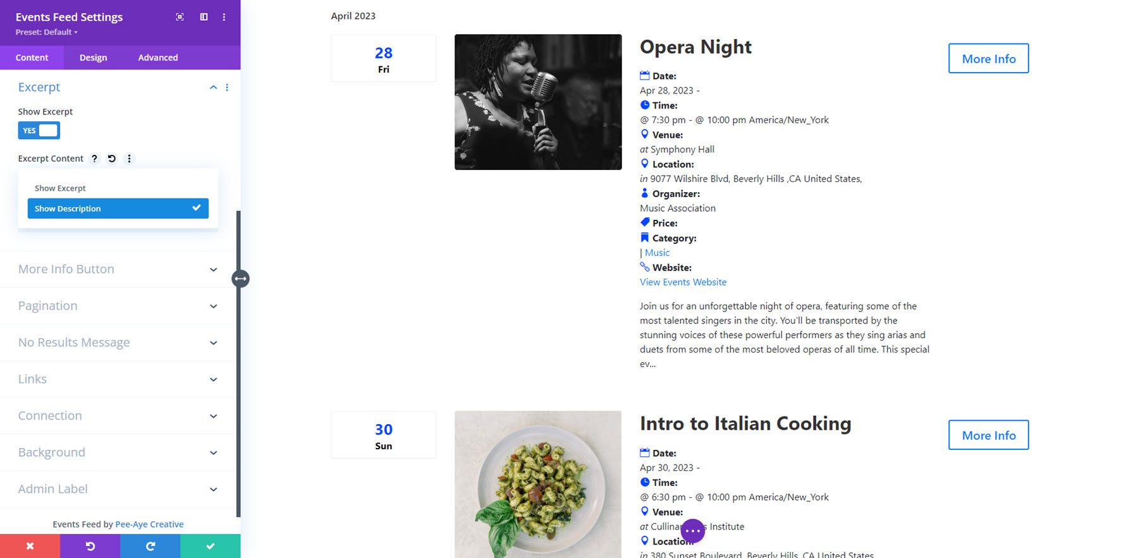
Task: Click the blue redo button
Action: click(x=150, y=546)
